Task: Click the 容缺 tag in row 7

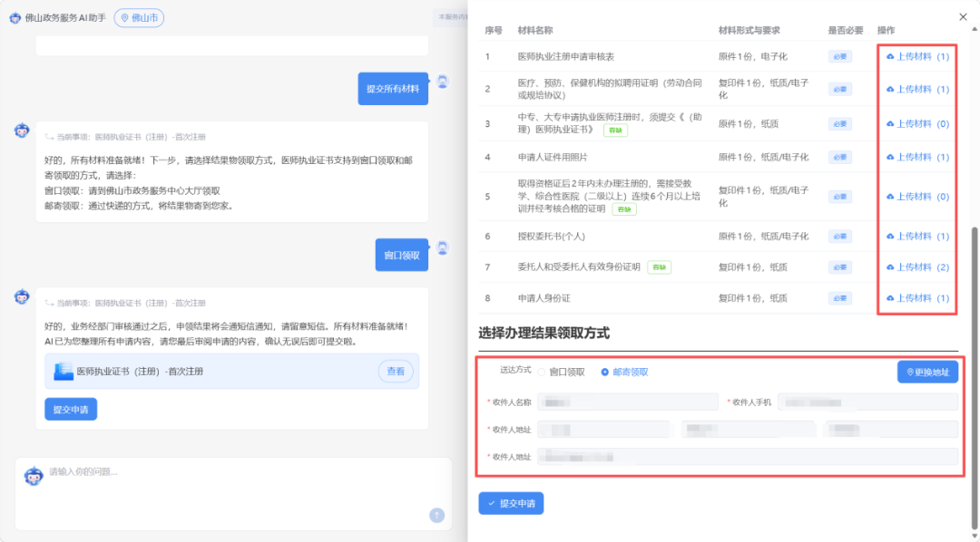Action: click(x=660, y=267)
